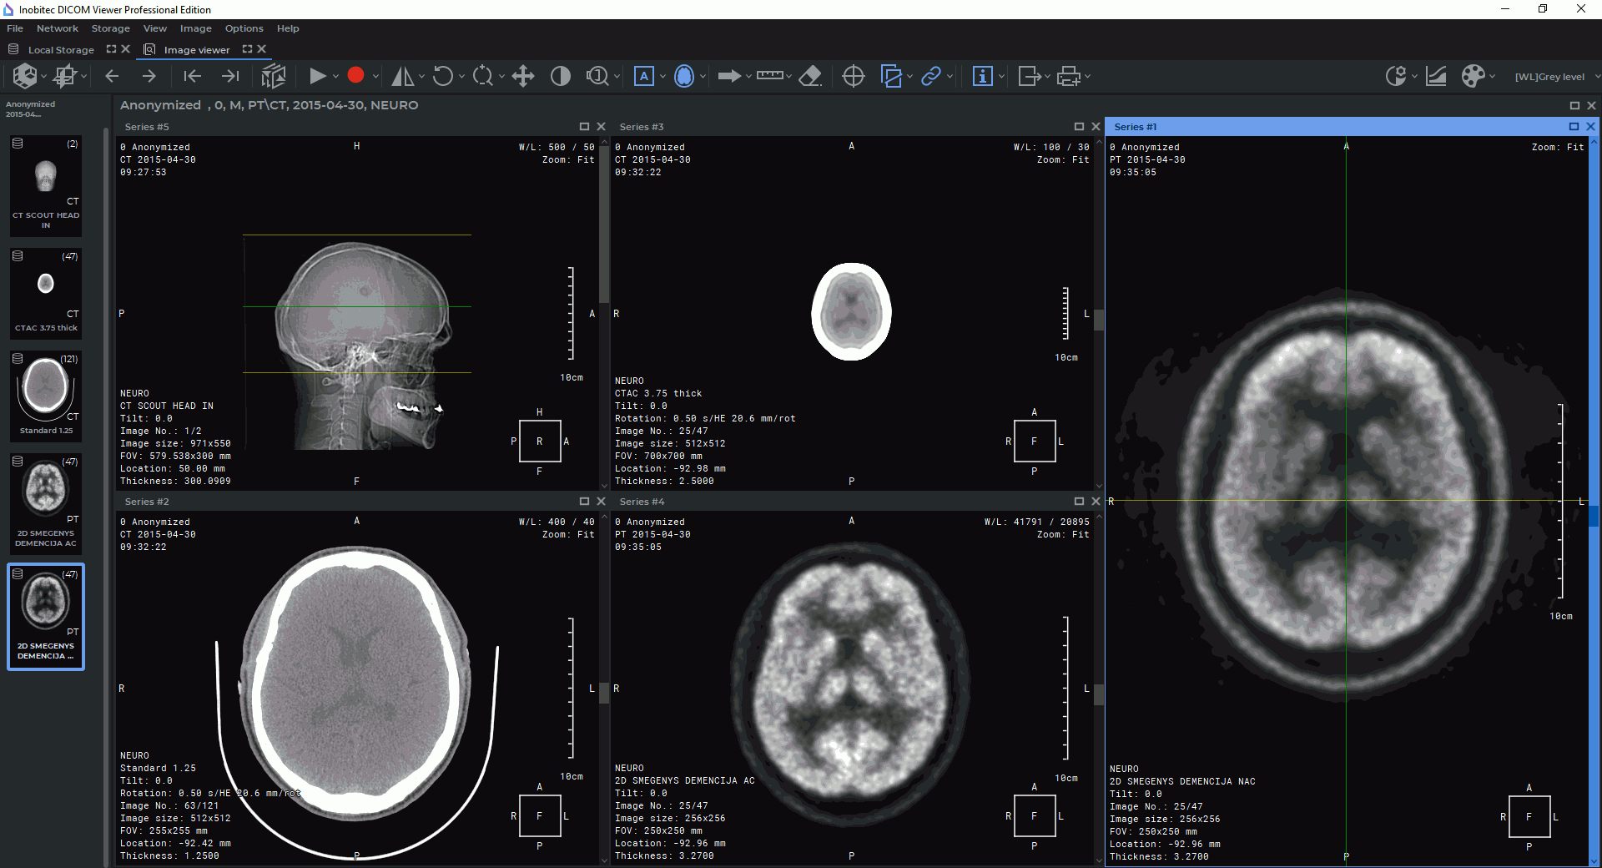This screenshot has height=868, width=1602.
Task: Click the crosshair target tool icon
Action: (853, 77)
